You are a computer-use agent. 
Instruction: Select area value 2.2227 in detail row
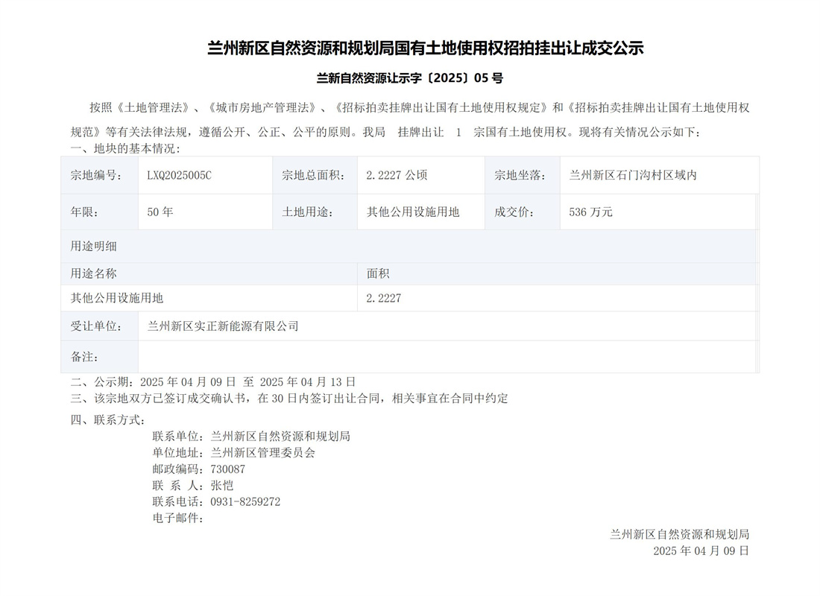384,298
